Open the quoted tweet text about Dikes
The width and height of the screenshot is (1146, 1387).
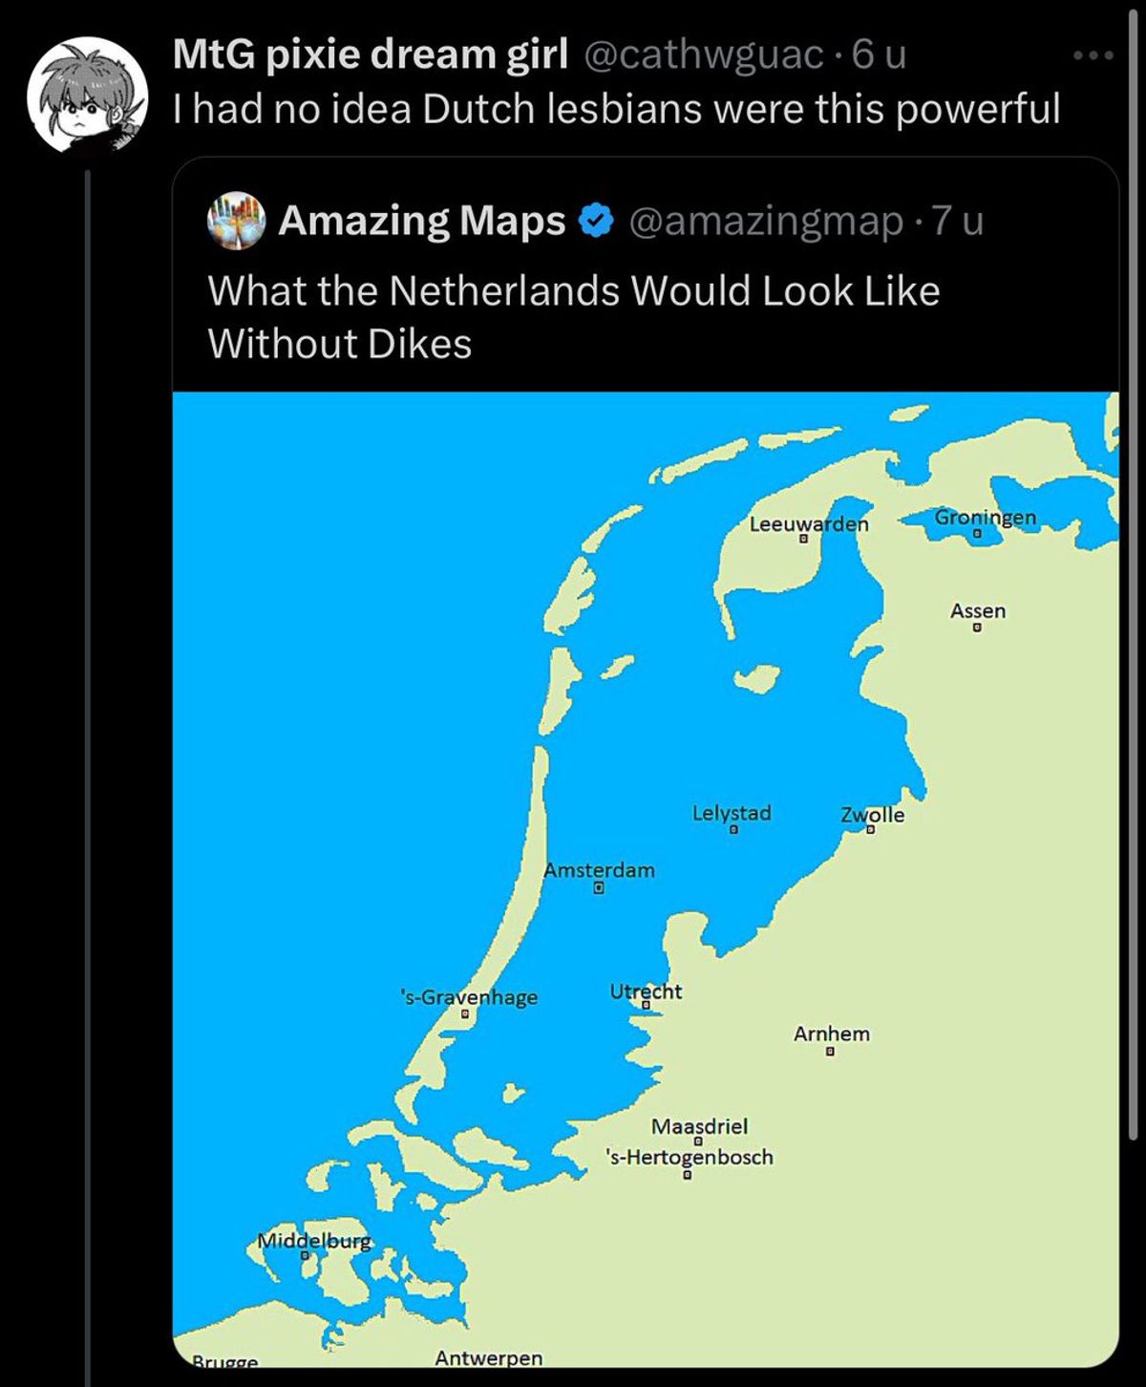(573, 317)
